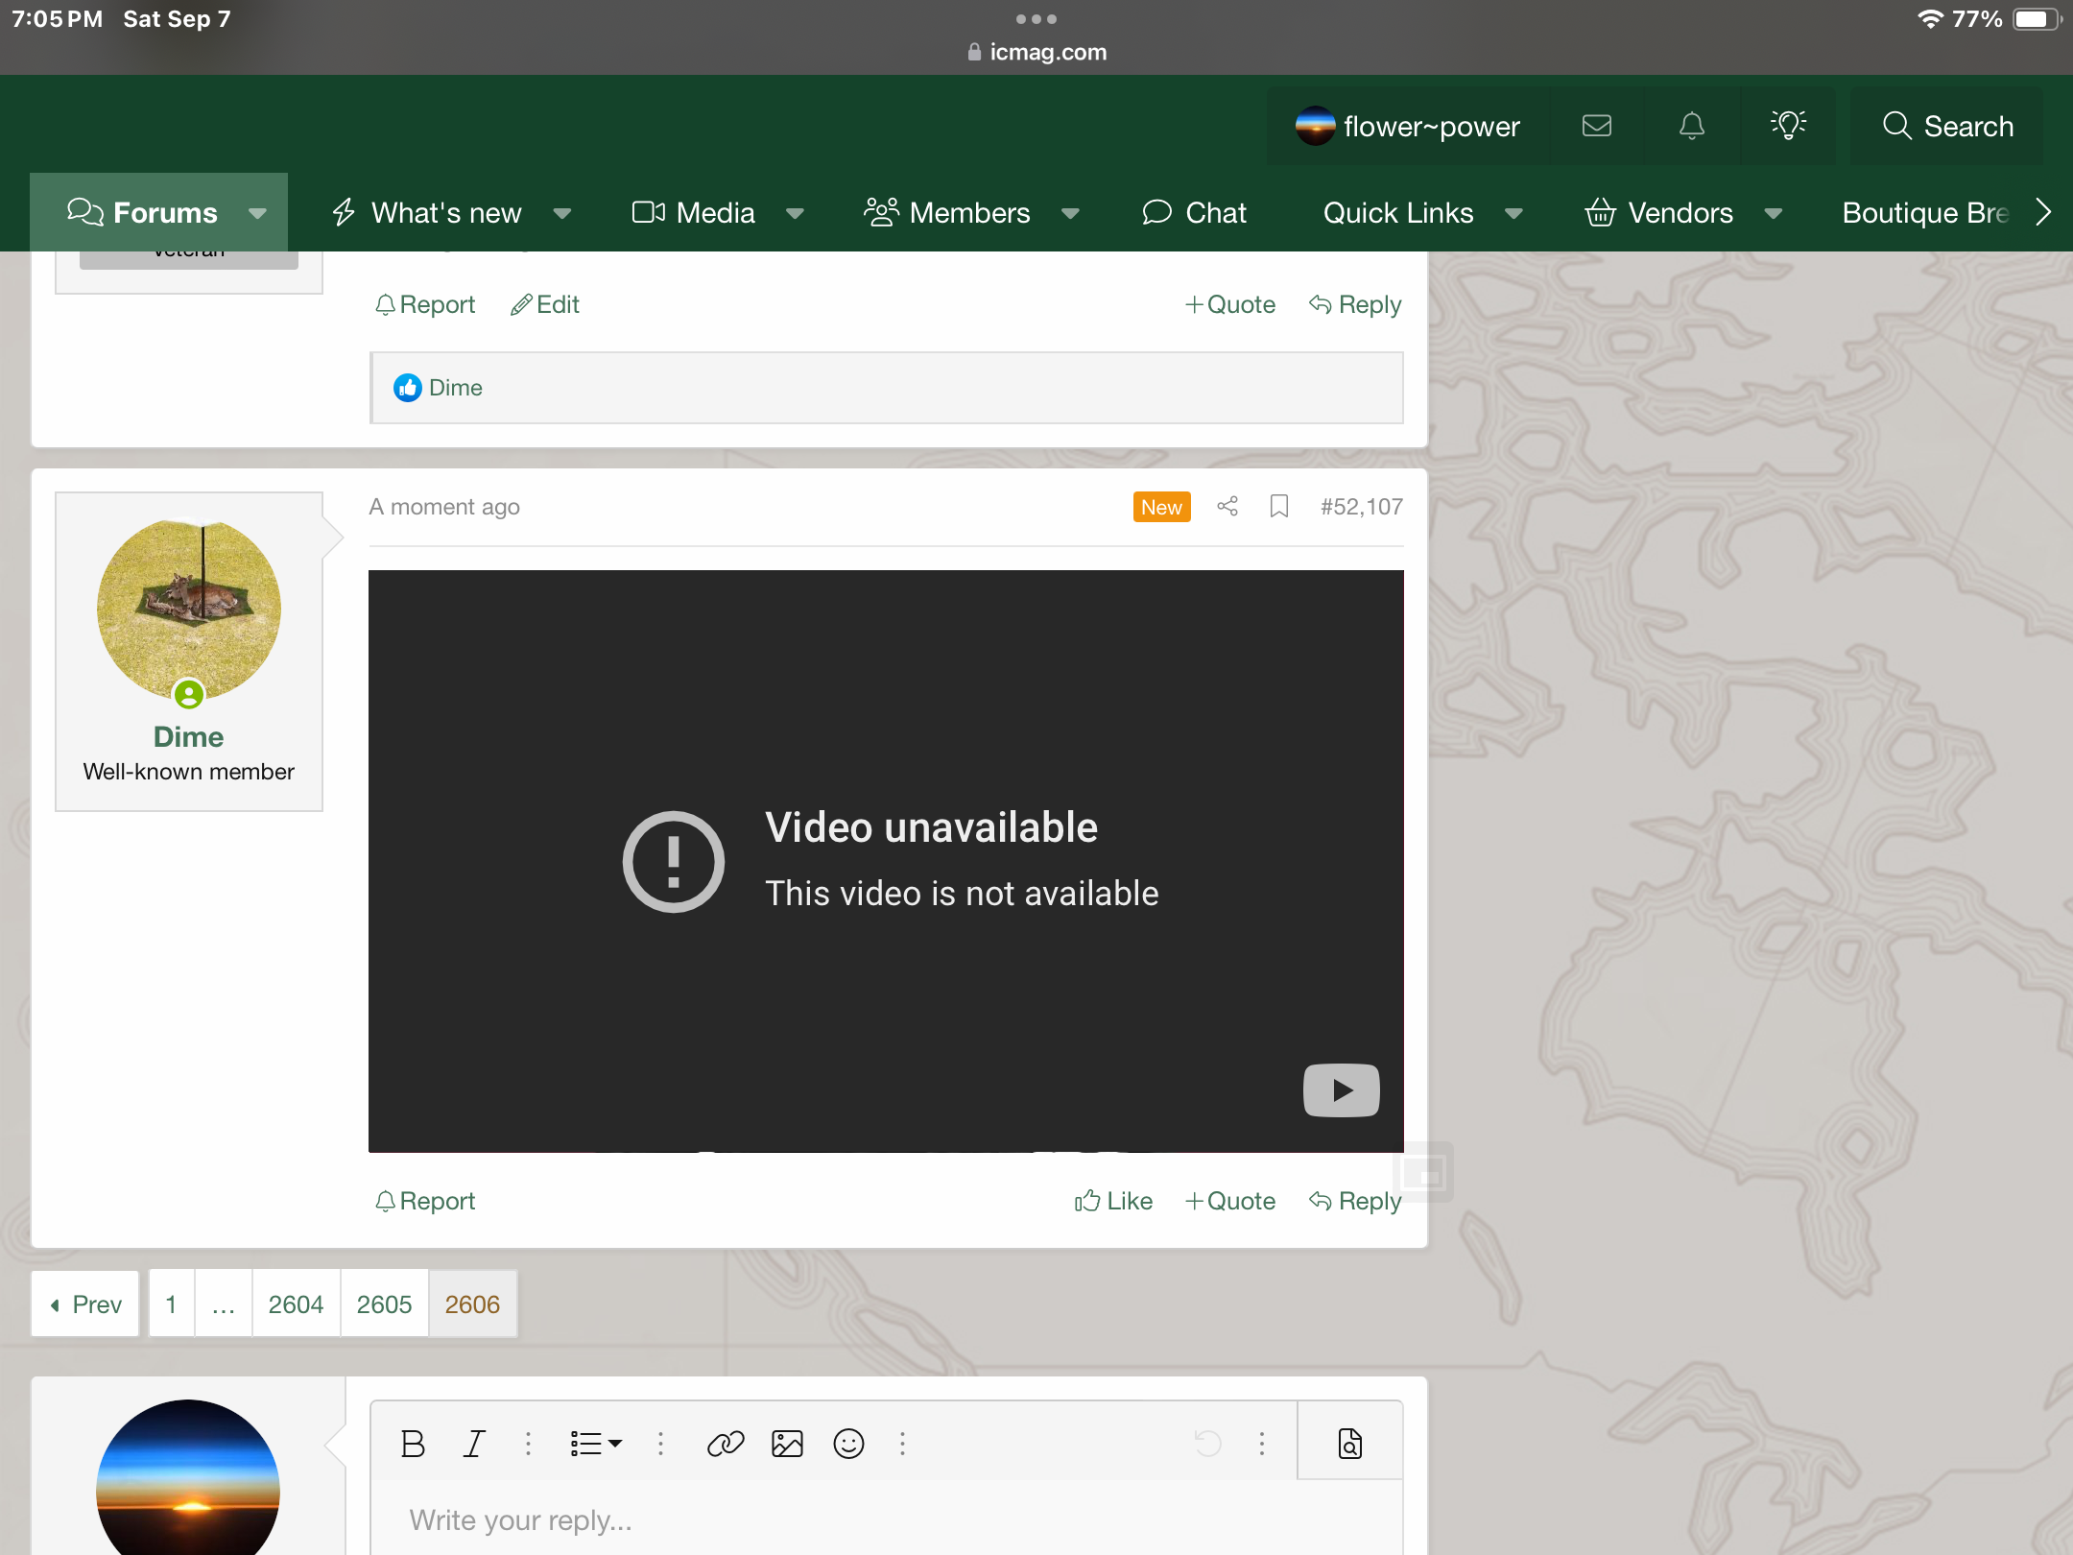
Task: Quote Dime's video post
Action: pos(1229,1201)
